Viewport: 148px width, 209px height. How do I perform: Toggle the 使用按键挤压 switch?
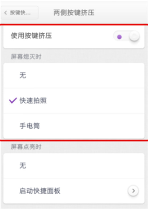point(126,36)
